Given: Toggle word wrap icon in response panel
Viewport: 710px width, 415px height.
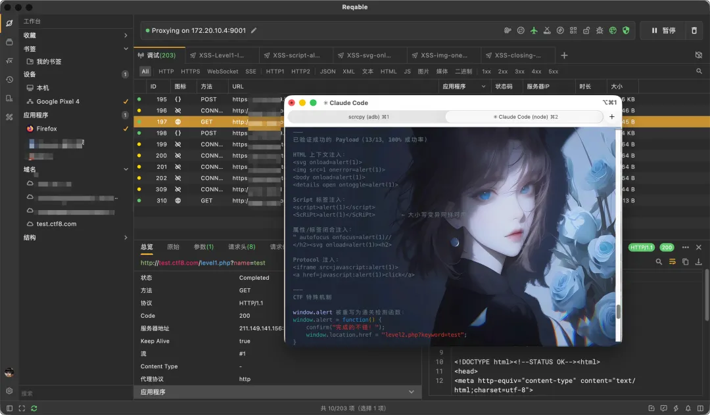Looking at the screenshot, I should pyautogui.click(x=673, y=262).
